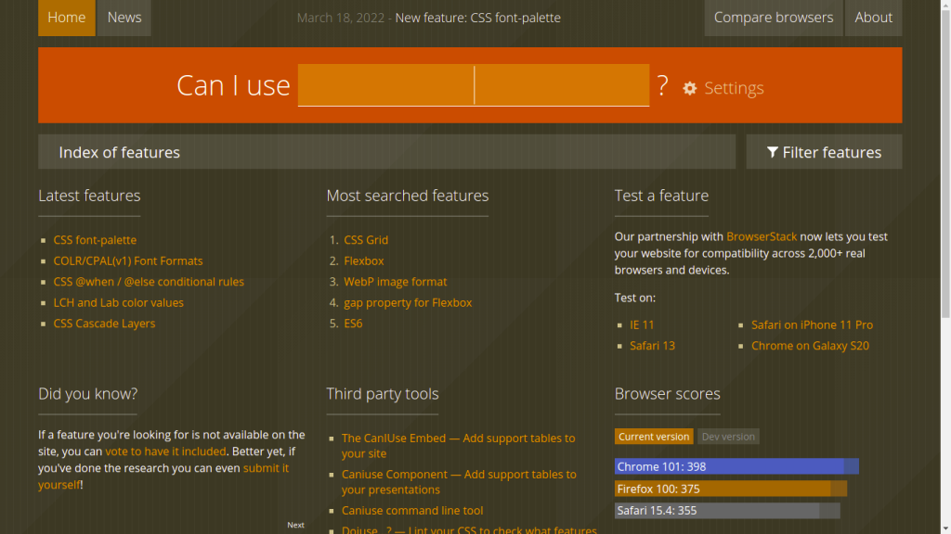Viewport: 951px width, 534px height.
Task: Click the funnel icon in Filter features
Action: pos(772,152)
